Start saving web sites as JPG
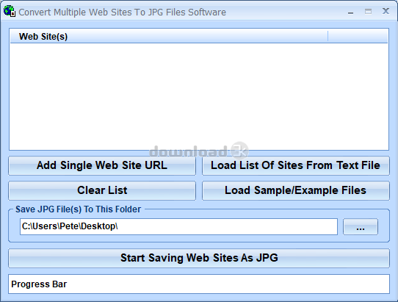This screenshot has width=398, height=302. (x=199, y=258)
